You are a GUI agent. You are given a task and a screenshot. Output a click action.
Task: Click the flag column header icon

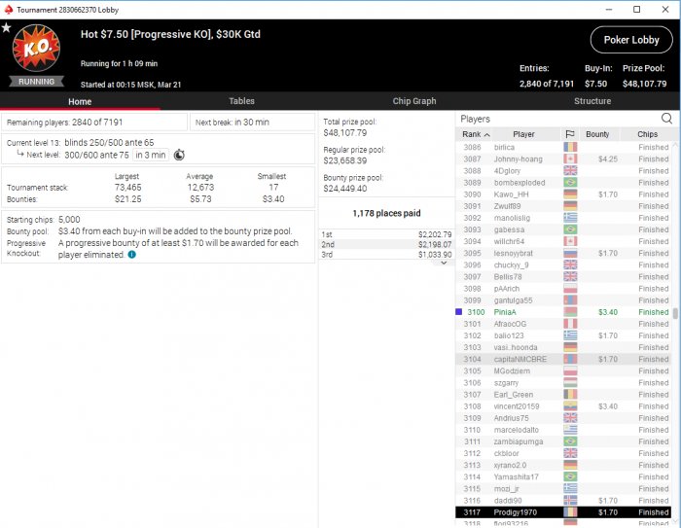pos(570,134)
